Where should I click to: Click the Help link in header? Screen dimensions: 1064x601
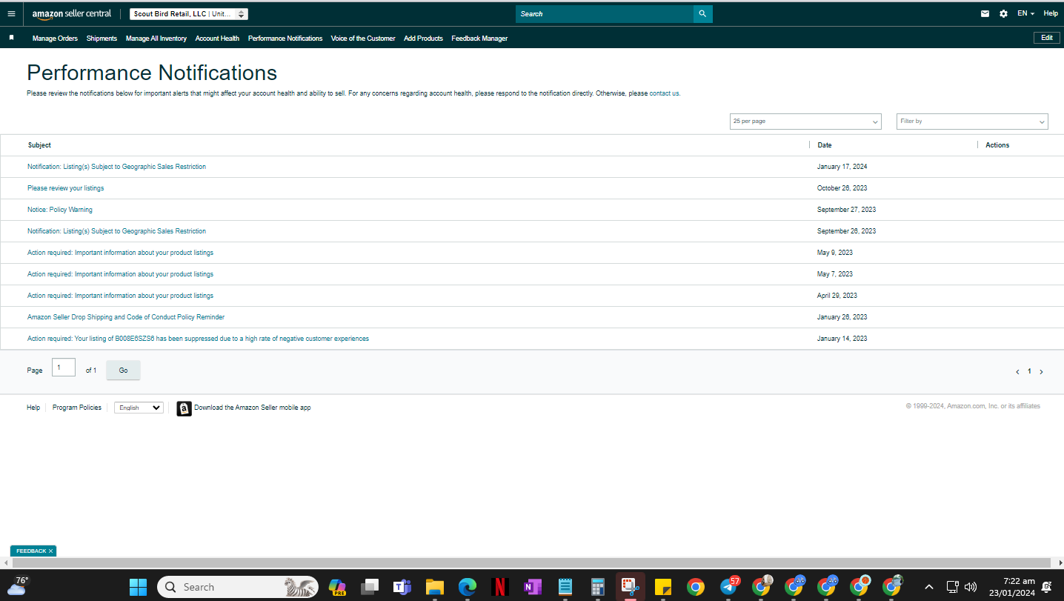point(1051,13)
